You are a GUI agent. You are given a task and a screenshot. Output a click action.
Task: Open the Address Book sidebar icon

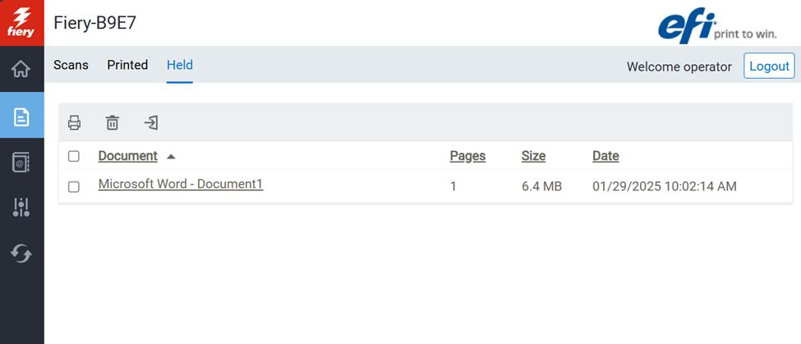21,162
